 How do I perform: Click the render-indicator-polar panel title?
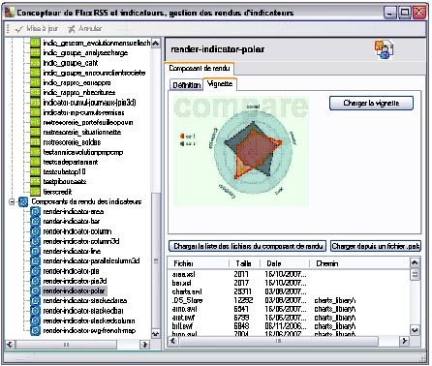218,49
